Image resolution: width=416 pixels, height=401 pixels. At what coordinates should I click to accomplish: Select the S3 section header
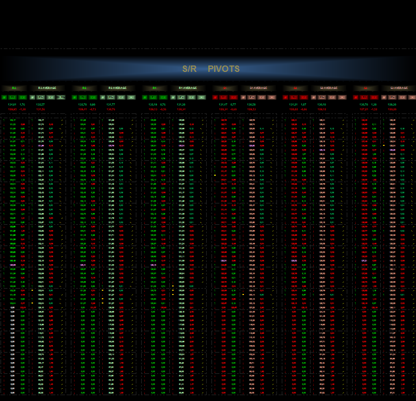click(x=365, y=88)
